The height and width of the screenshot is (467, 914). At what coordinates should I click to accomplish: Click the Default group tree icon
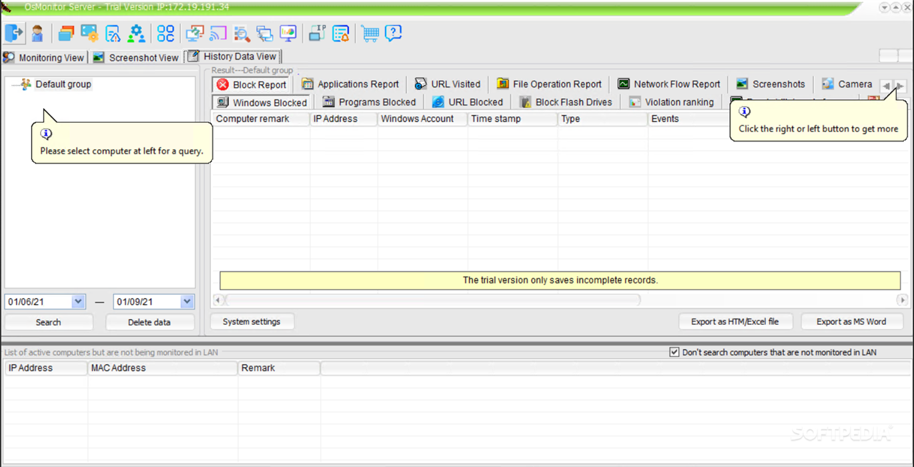point(25,84)
